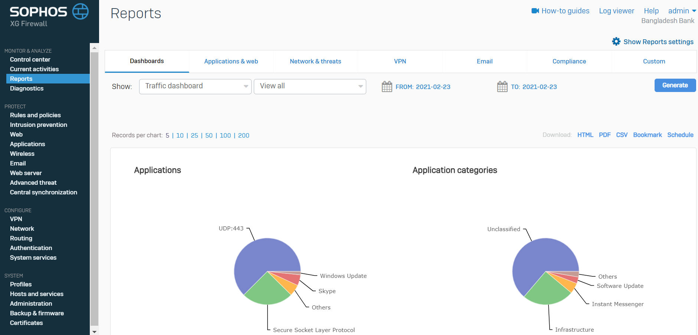Click the green Secure Socket Layer Protocol slice
The height and width of the screenshot is (335, 698).
pos(268,291)
